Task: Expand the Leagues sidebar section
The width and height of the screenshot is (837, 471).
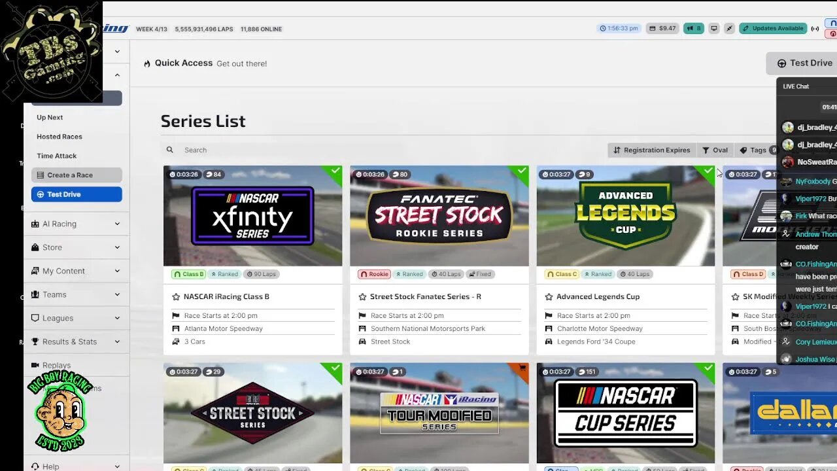Action: point(76,318)
